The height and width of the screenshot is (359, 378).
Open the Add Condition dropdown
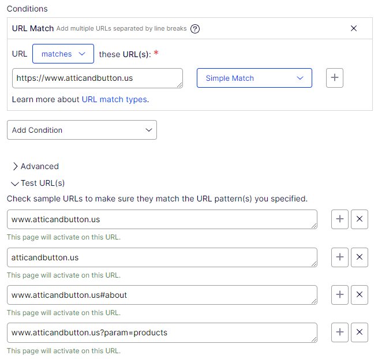(x=81, y=130)
